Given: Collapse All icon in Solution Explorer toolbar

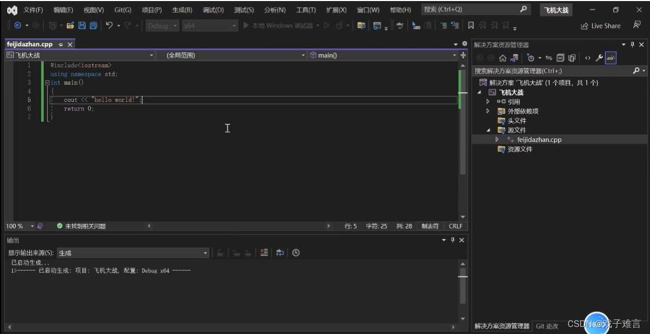Looking at the screenshot, I should pos(560,58).
